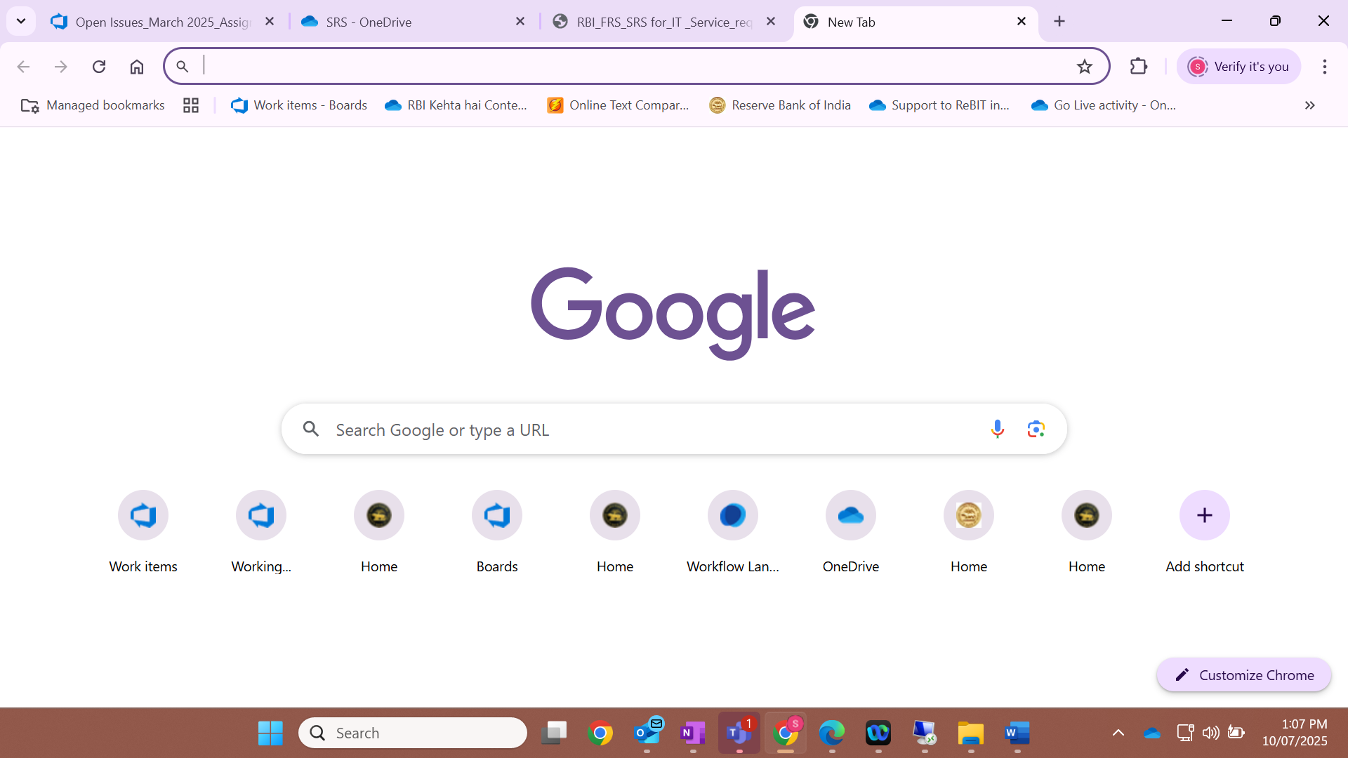Click the Add shortcut tile
Screen dimensions: 1348x758
[x=1204, y=515]
